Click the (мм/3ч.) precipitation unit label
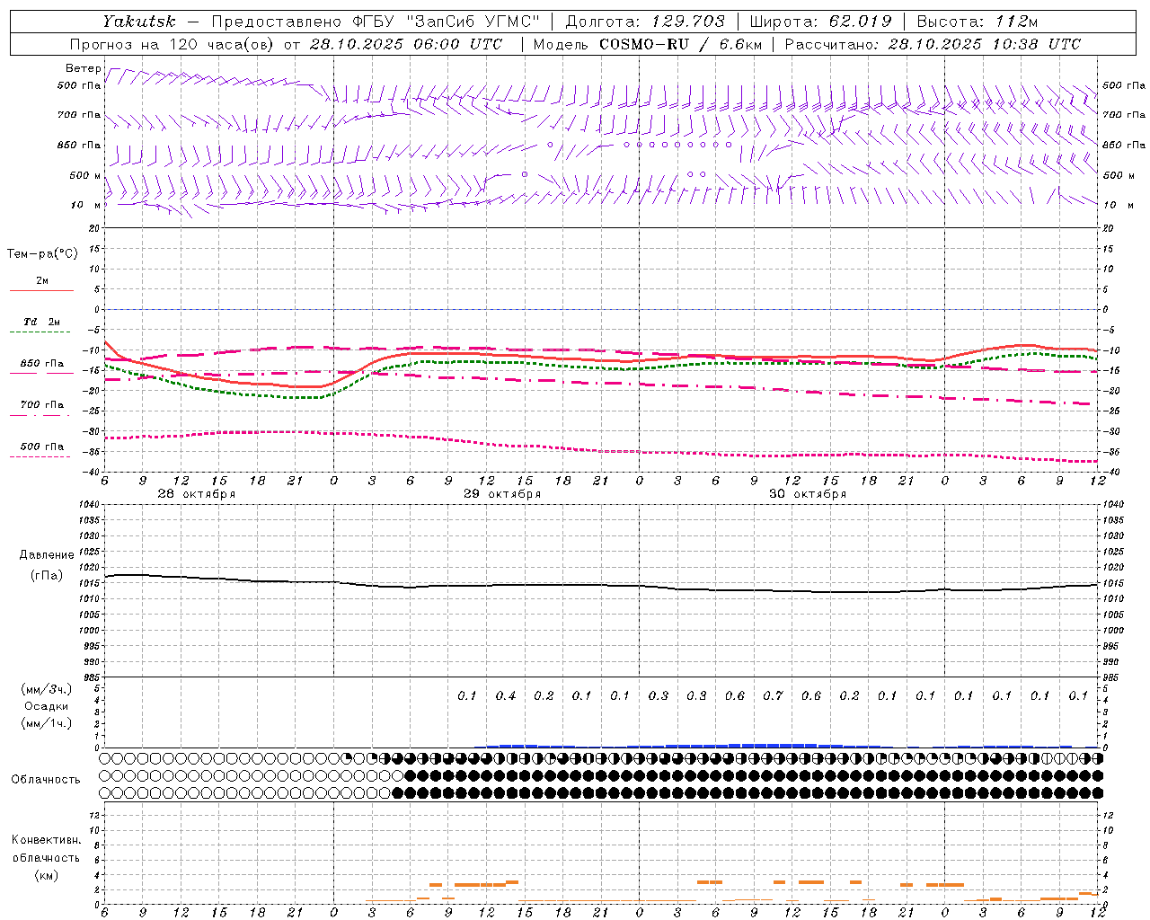 (x=46, y=689)
